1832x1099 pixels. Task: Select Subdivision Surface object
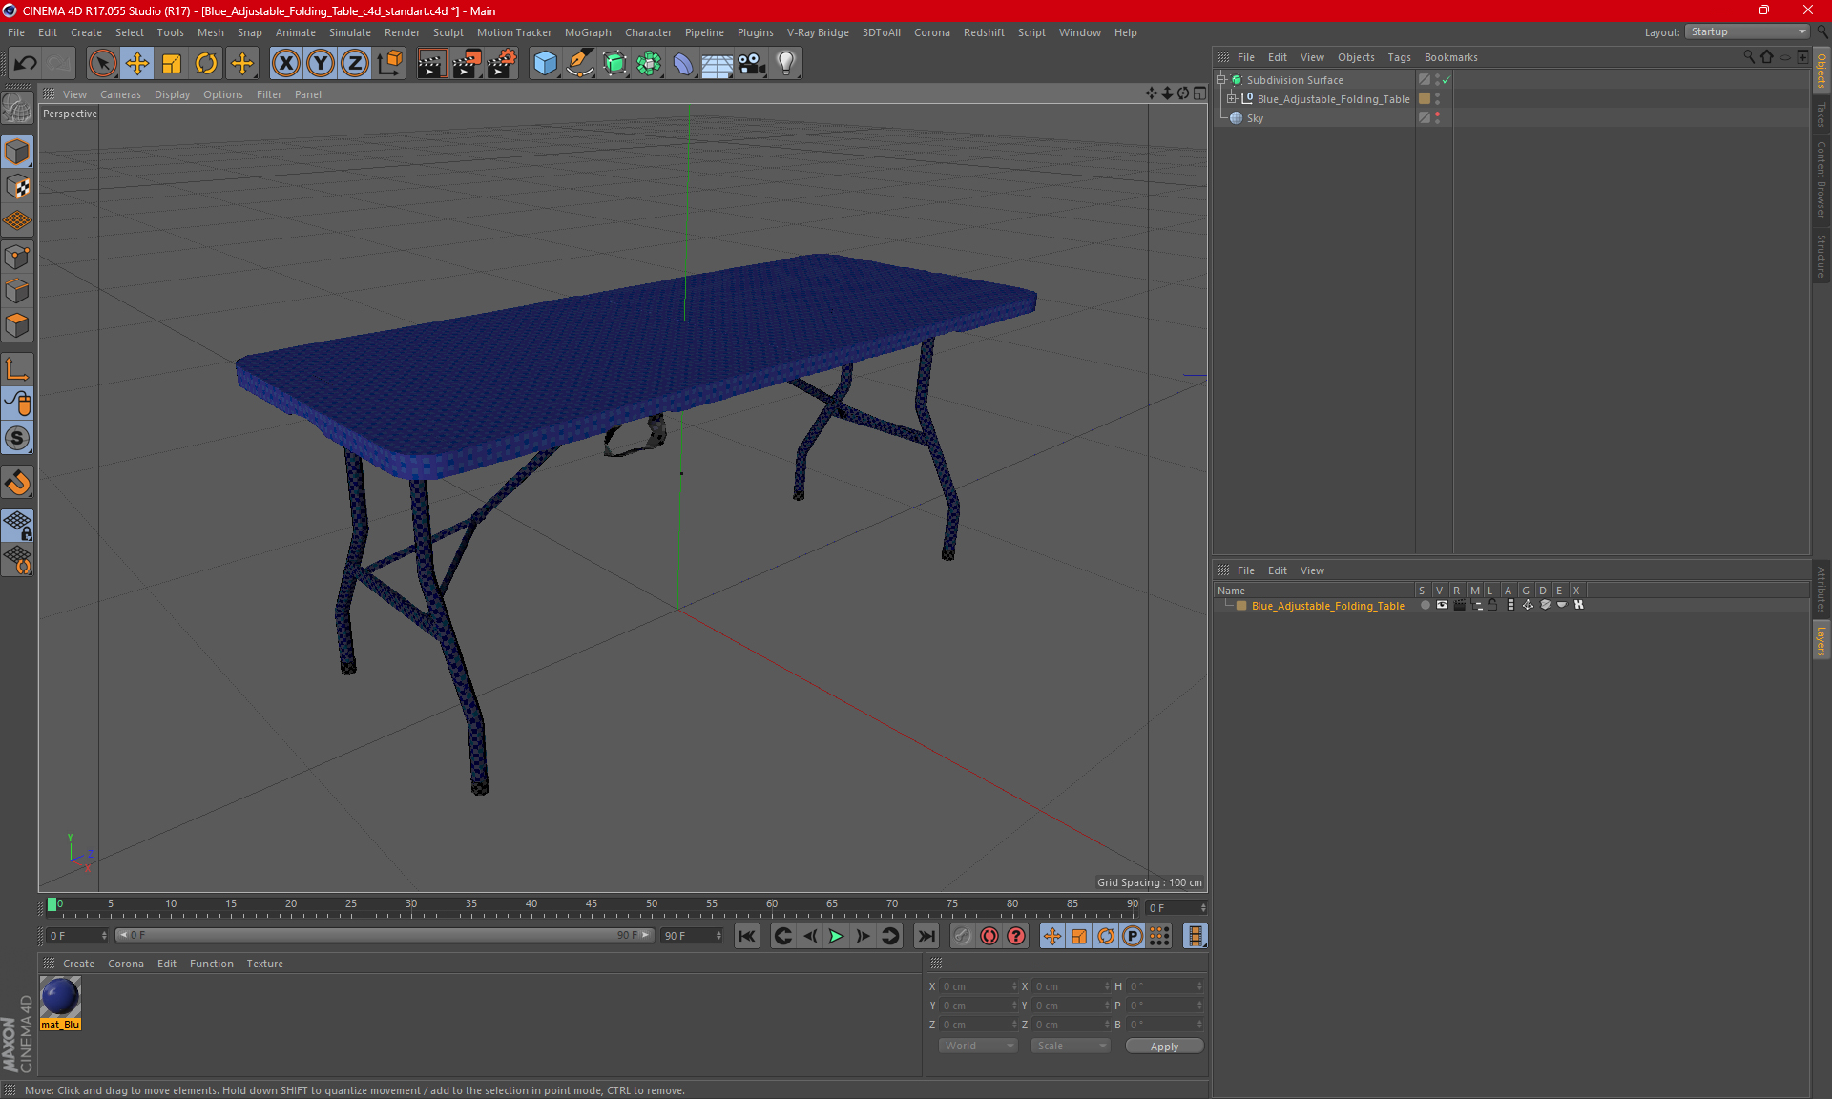1295,80
